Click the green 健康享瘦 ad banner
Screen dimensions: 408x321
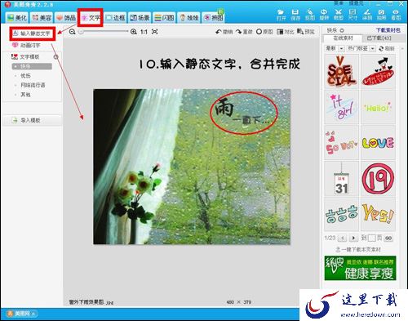360,268
